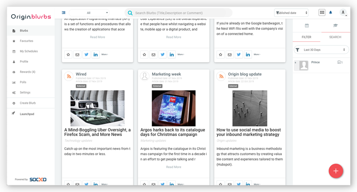The height and width of the screenshot is (192, 357).
Task: Open the Blurbs sidebar item
Action: (31, 31)
